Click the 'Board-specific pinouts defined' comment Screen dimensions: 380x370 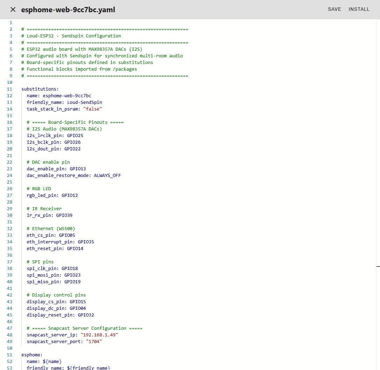pyautogui.click(x=87, y=62)
